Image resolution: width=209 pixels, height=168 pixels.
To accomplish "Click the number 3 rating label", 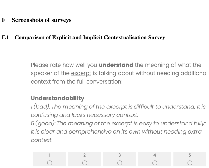I will coord(120,155).
